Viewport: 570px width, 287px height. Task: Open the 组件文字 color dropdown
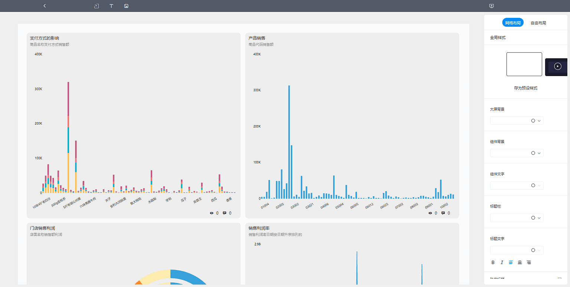tap(539, 185)
